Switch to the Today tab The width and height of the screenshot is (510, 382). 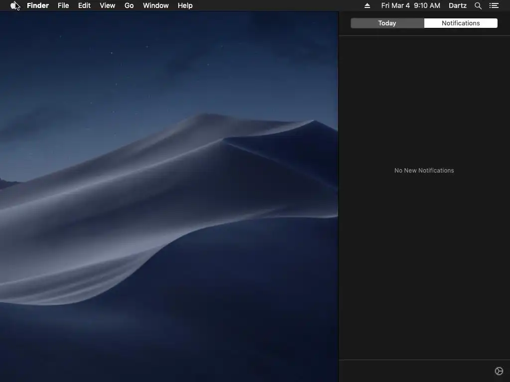[x=387, y=23]
